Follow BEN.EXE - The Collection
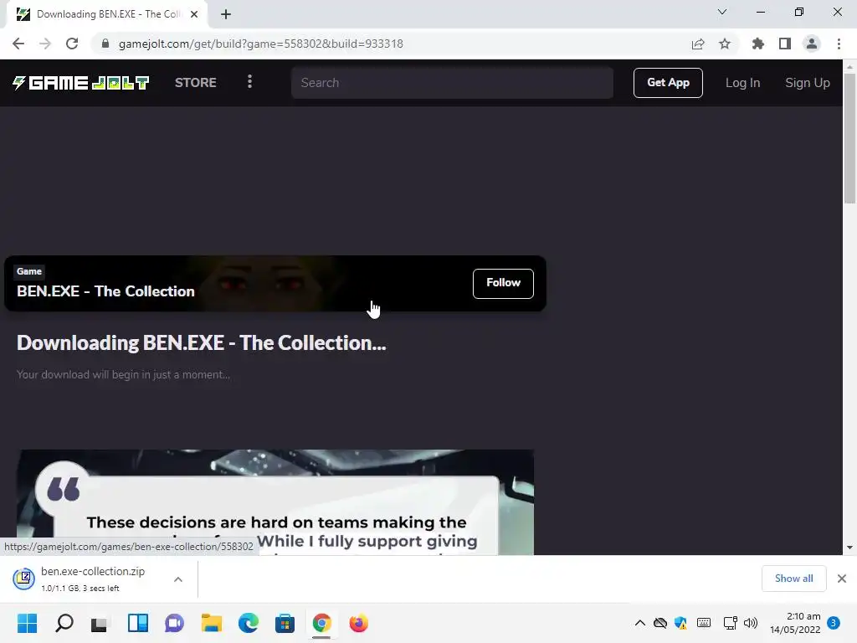Viewport: 857px width, 643px height. tap(503, 283)
